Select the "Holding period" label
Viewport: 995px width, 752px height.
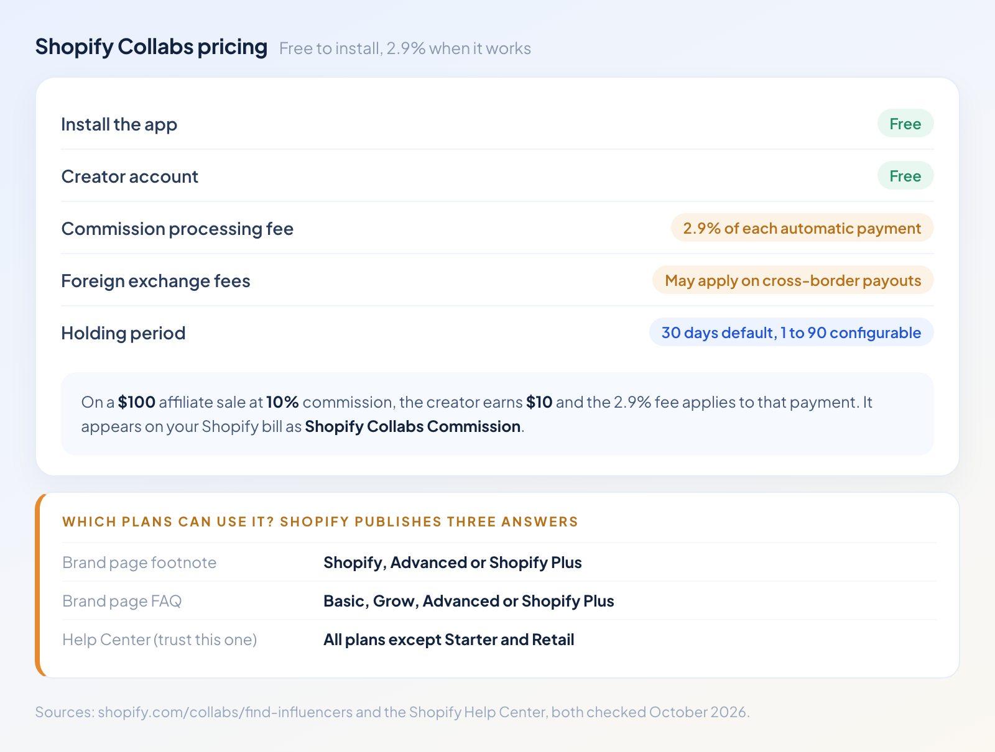pos(123,333)
